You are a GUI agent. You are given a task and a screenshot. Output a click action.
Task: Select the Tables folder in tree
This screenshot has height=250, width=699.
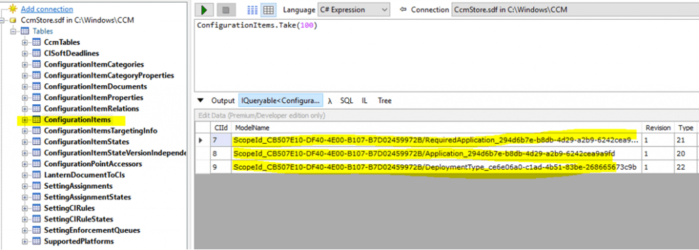(42, 31)
